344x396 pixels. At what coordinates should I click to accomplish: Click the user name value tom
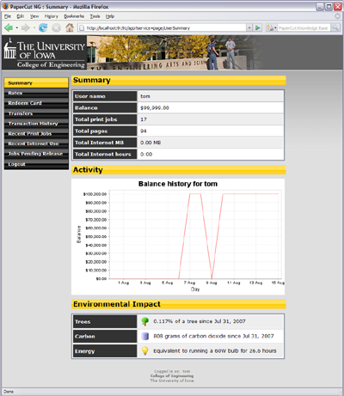(x=145, y=96)
